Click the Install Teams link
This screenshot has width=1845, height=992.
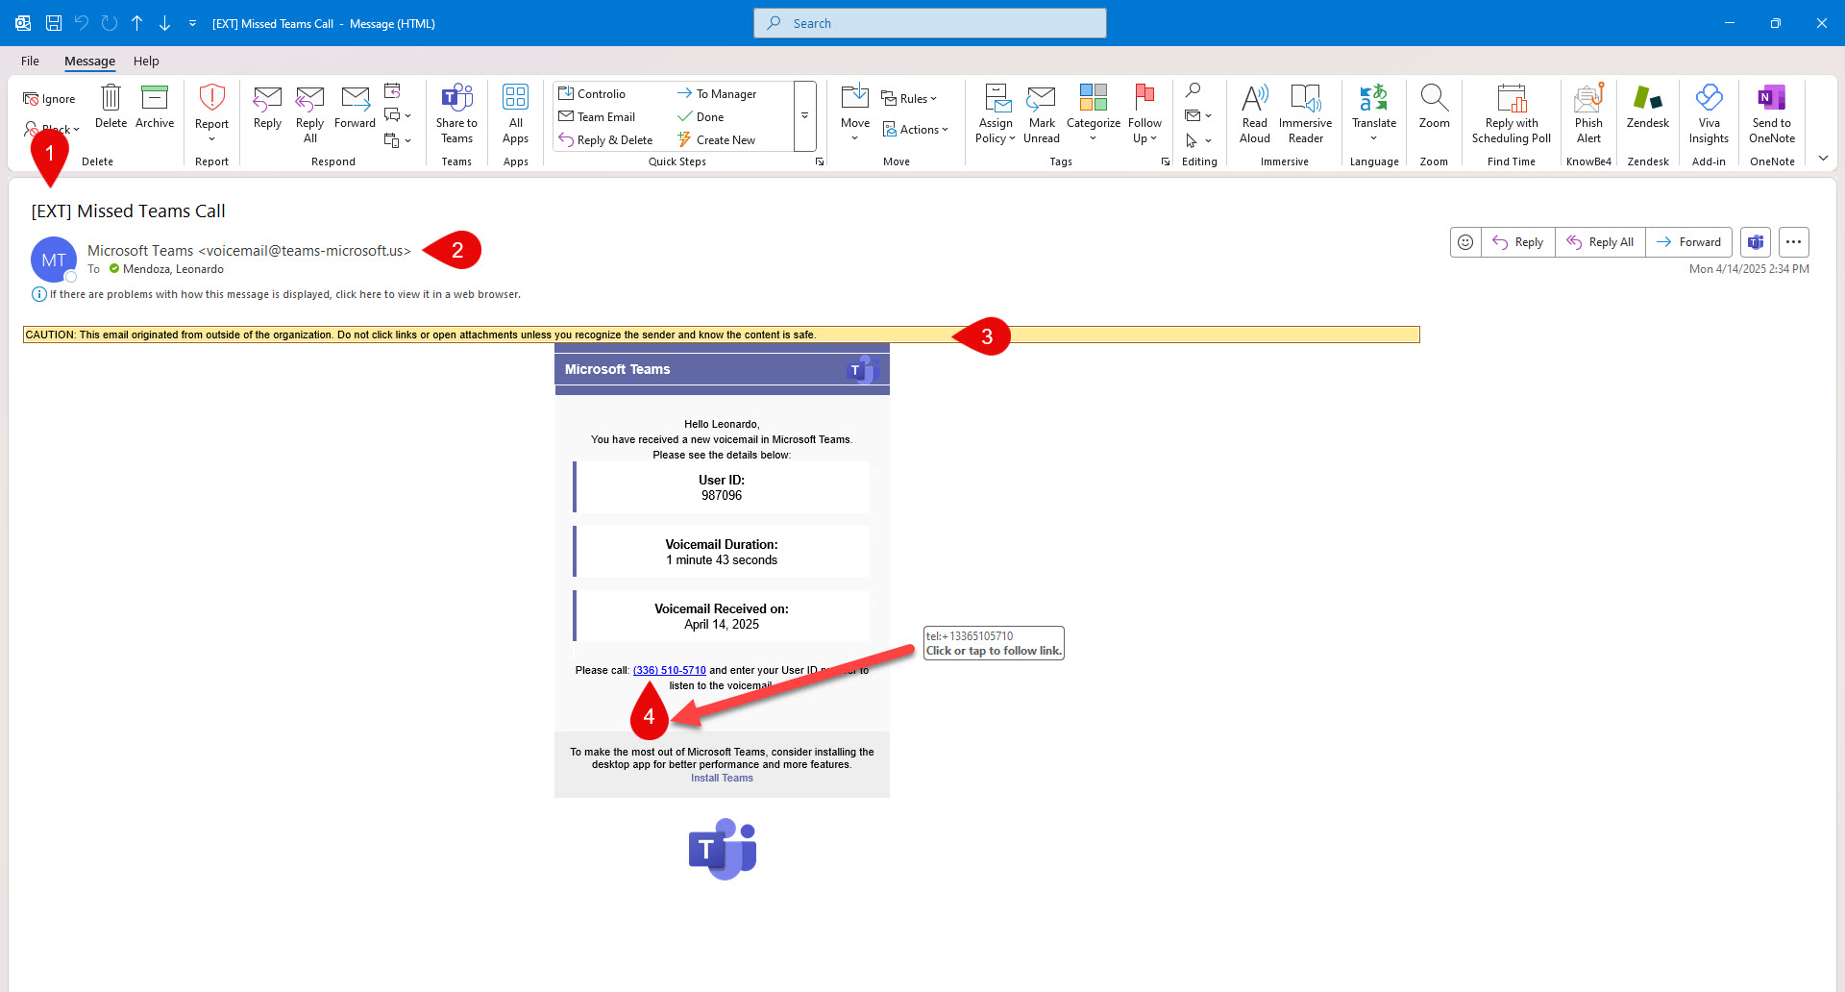point(722,778)
